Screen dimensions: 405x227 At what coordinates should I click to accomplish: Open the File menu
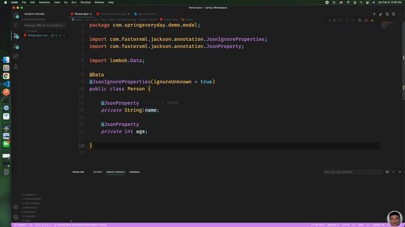(x=24, y=3)
